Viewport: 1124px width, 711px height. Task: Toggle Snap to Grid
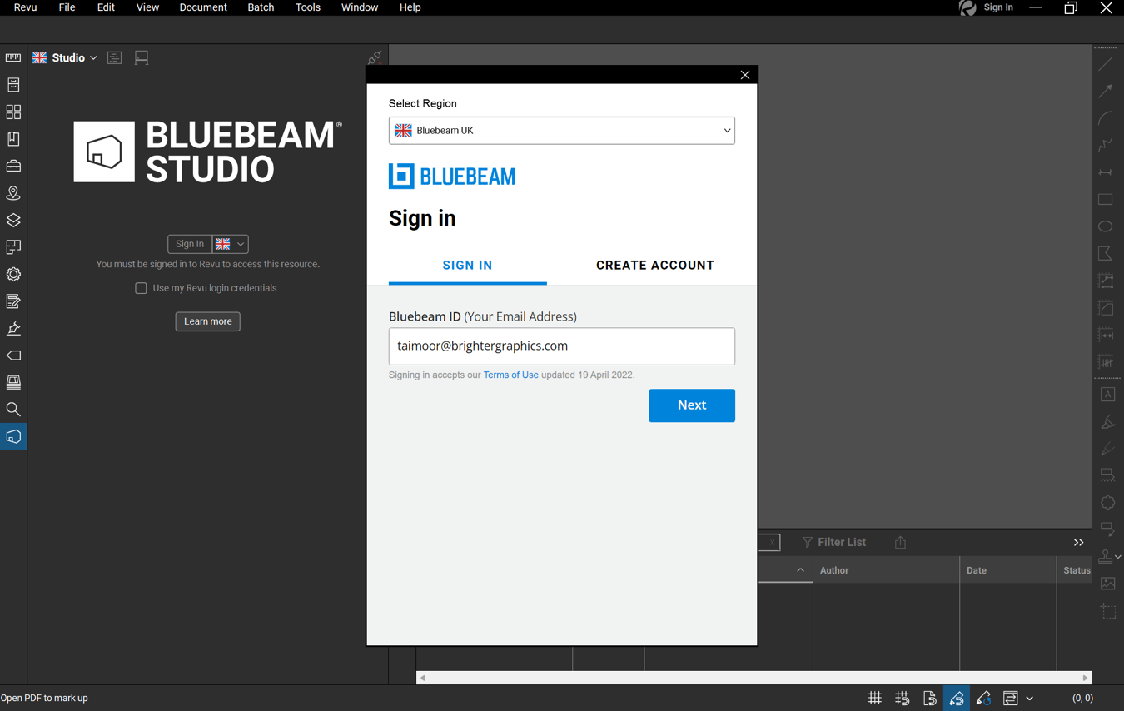[902, 698]
